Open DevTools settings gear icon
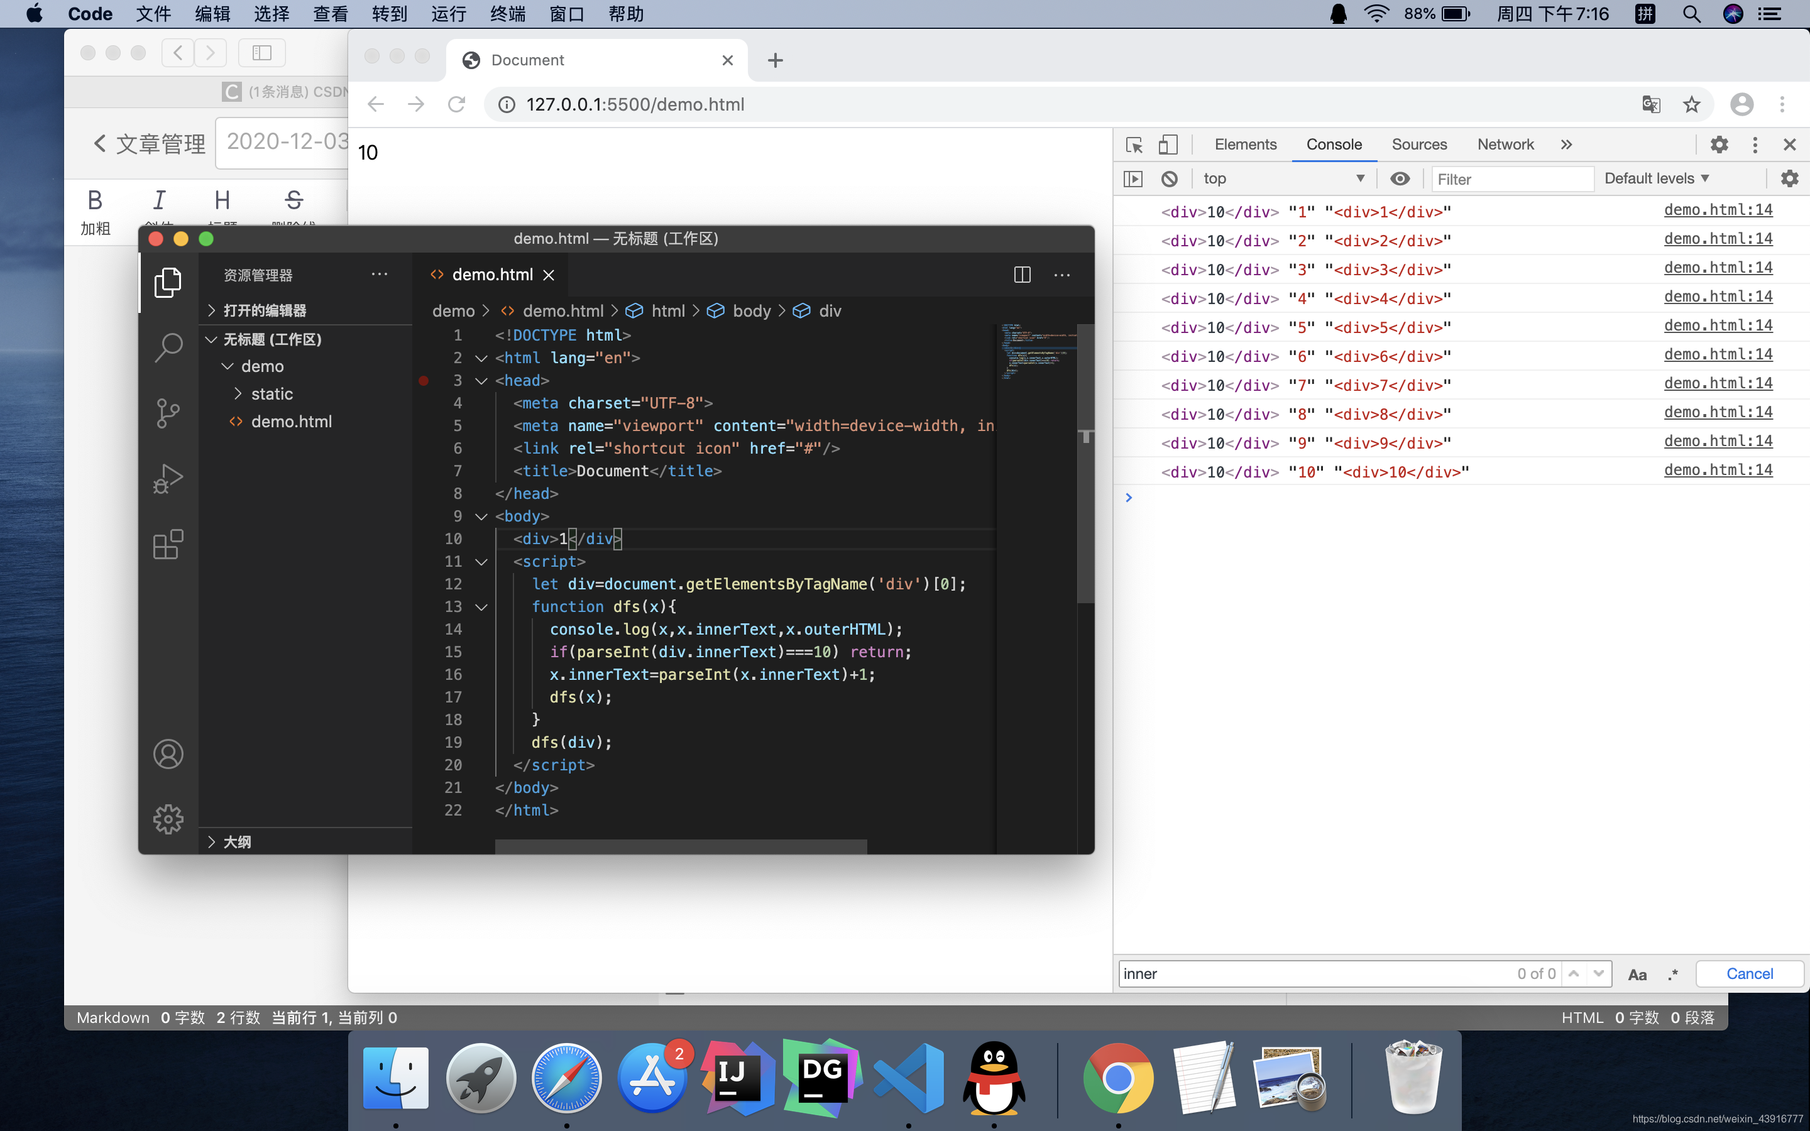Viewport: 1810px width, 1131px height. 1719,145
